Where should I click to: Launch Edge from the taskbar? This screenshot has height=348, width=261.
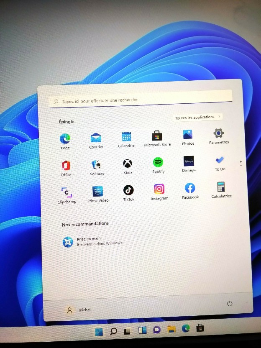[186, 328]
